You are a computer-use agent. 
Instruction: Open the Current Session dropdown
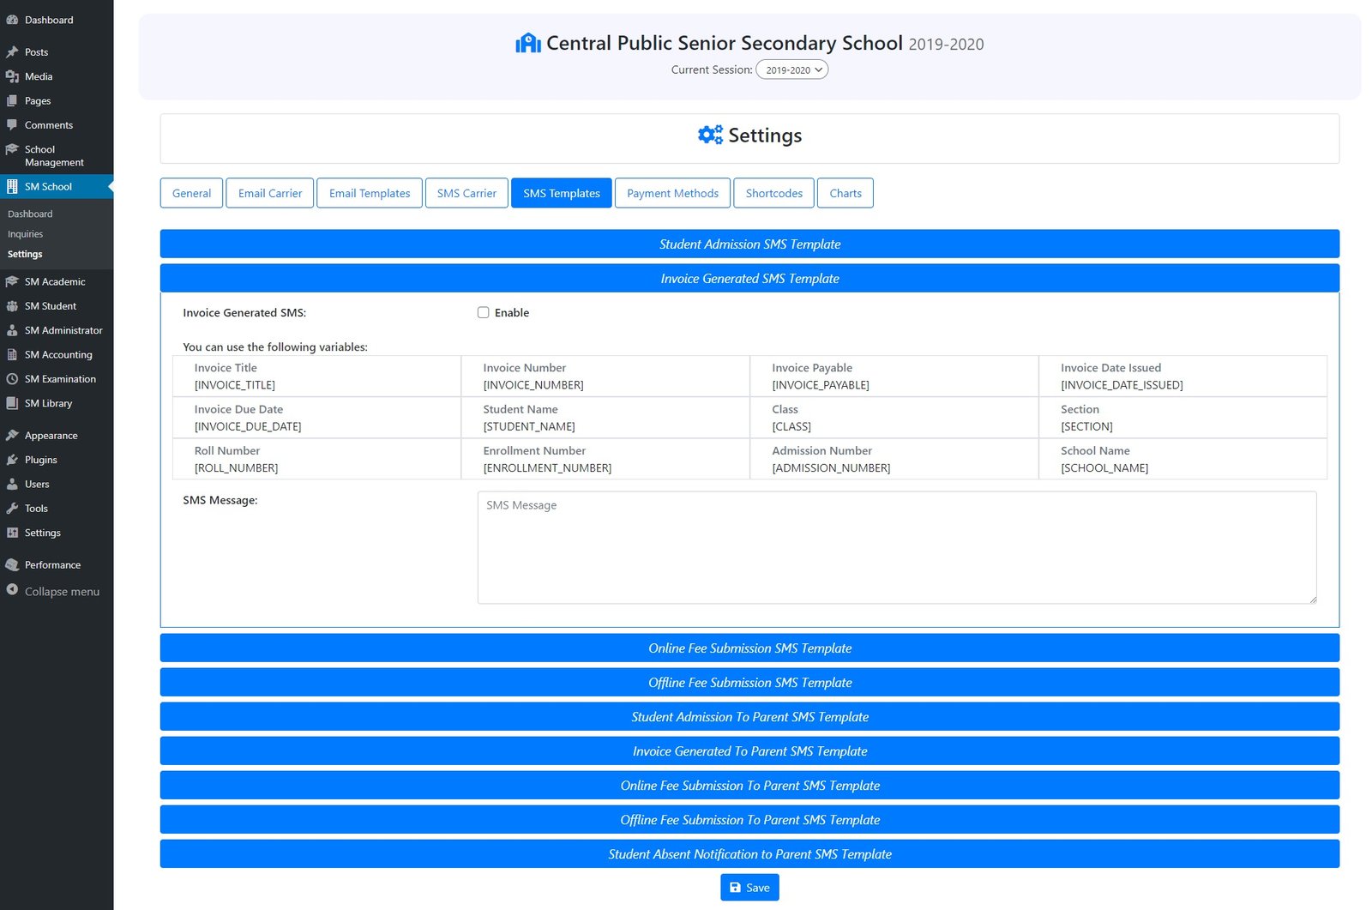click(792, 69)
